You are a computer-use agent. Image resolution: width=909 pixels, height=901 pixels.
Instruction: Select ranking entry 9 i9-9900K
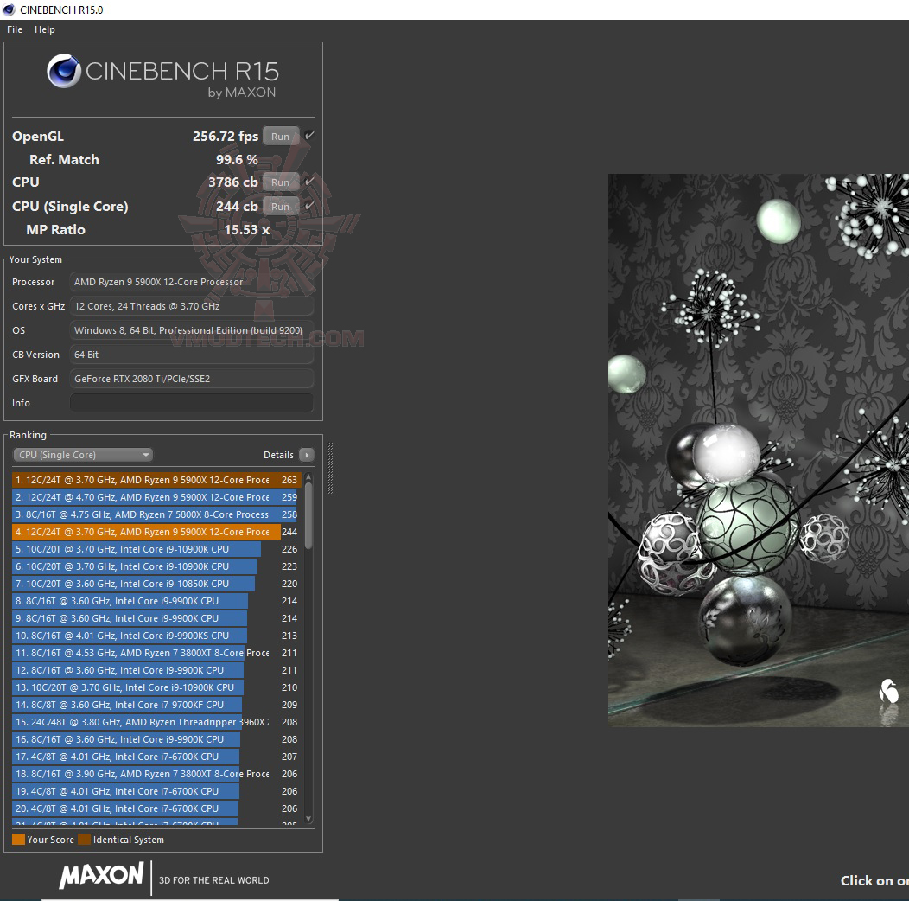[x=156, y=618]
